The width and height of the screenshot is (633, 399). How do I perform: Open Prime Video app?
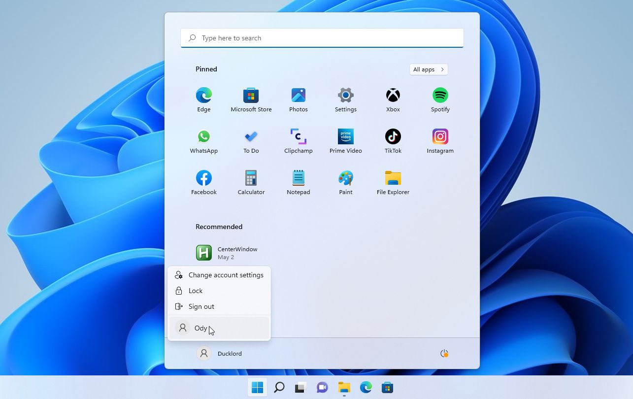[346, 141]
